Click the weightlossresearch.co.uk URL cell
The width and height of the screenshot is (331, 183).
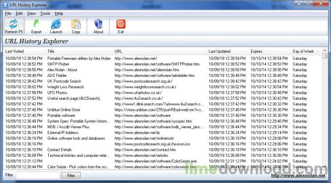(145, 87)
